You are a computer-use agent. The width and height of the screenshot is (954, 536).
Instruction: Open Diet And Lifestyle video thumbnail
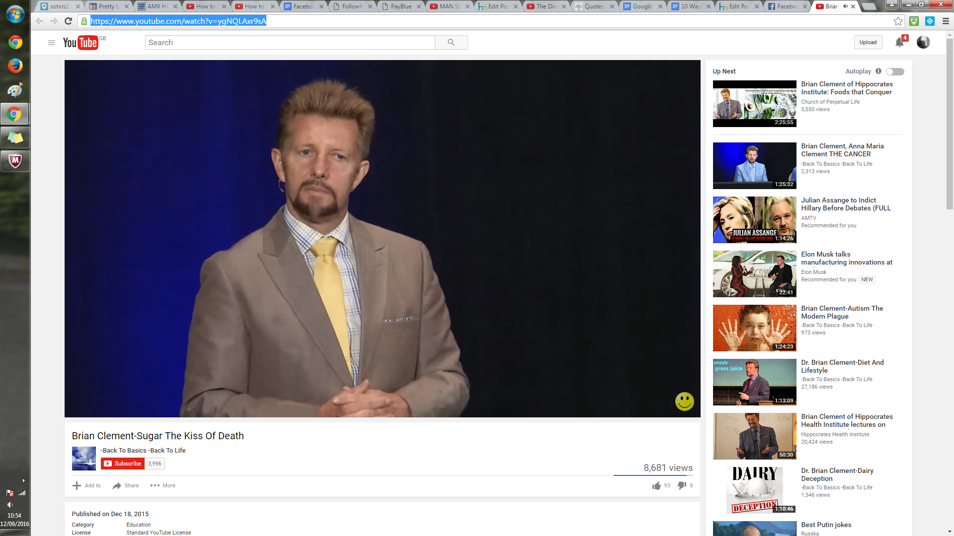click(754, 382)
